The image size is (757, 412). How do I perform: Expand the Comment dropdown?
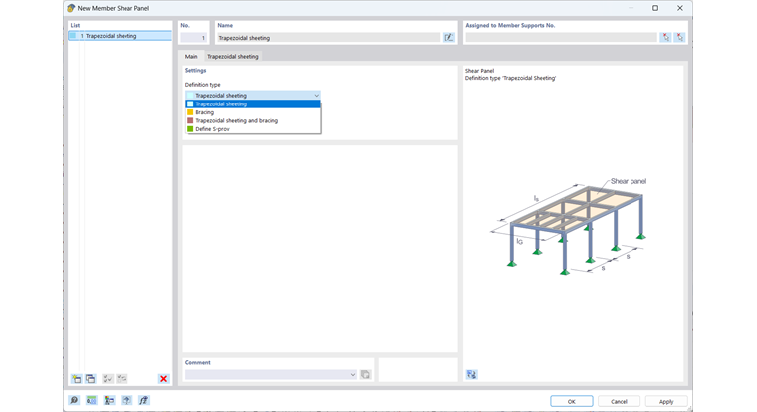tap(353, 374)
